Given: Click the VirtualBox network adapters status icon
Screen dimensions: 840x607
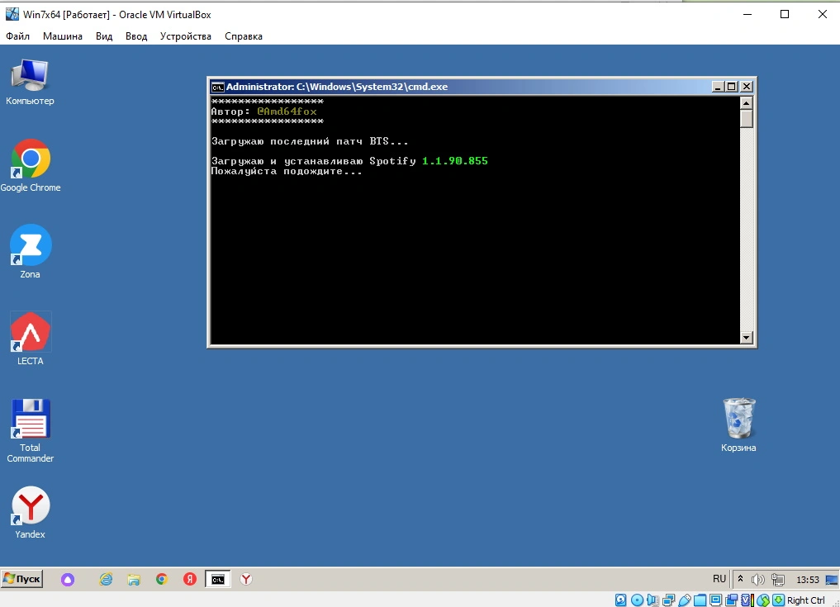Looking at the screenshot, I should point(668,600).
